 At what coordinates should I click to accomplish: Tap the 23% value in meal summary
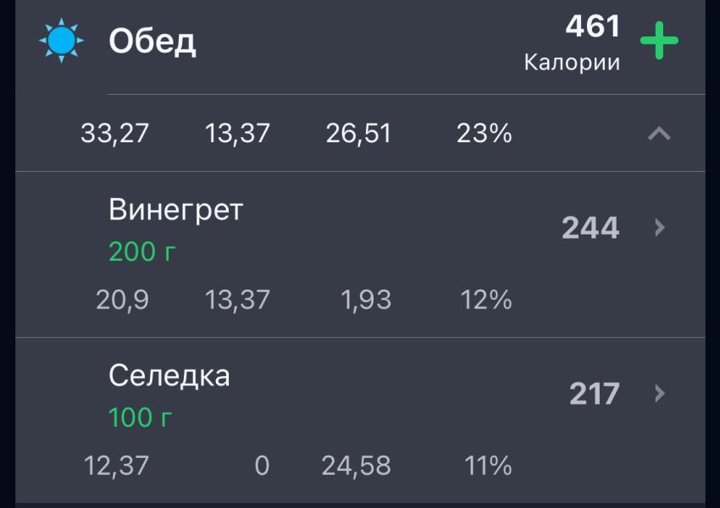pos(484,134)
